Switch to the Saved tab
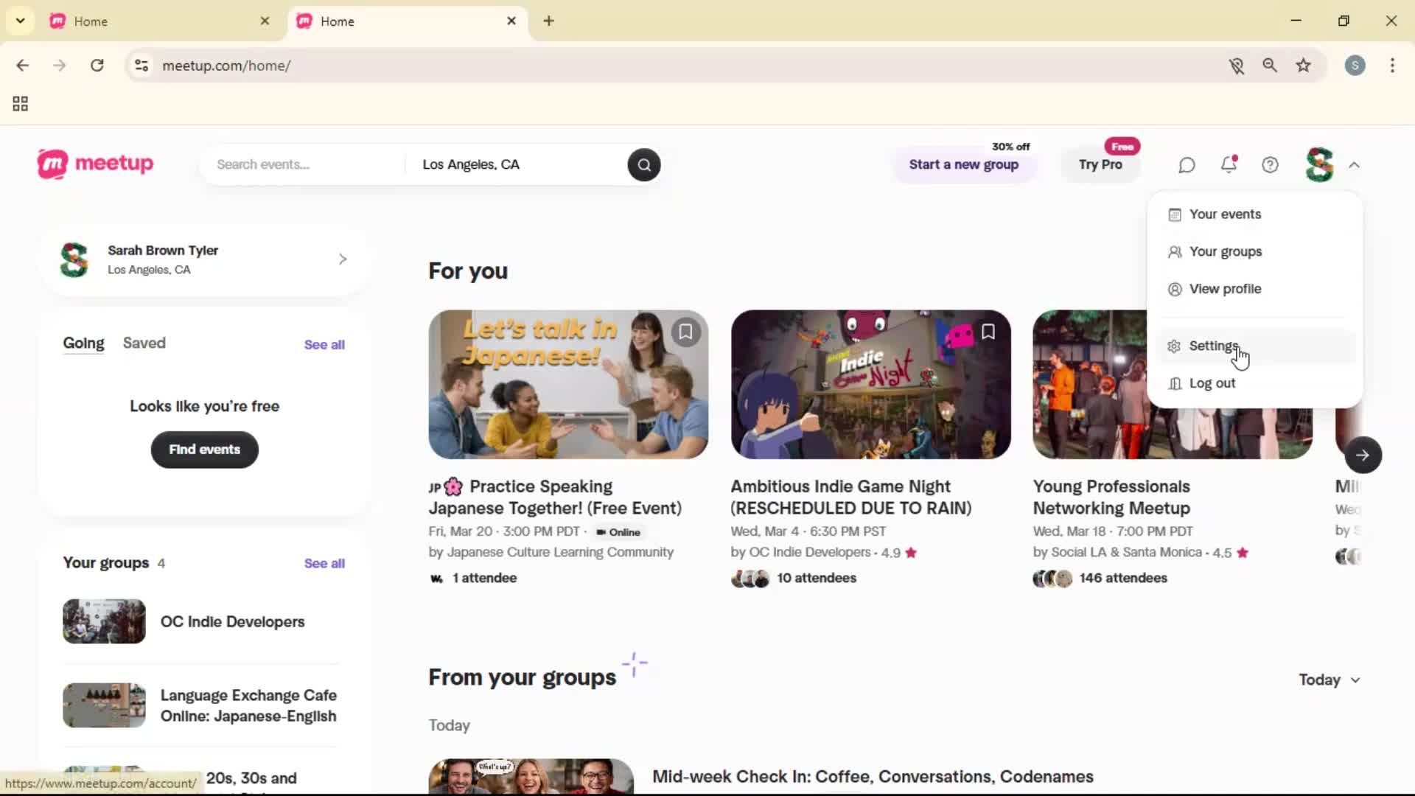 [144, 343]
